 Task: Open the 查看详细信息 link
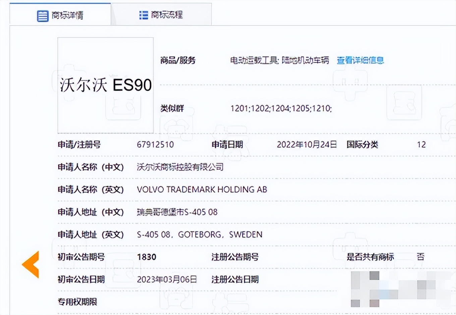(x=360, y=60)
